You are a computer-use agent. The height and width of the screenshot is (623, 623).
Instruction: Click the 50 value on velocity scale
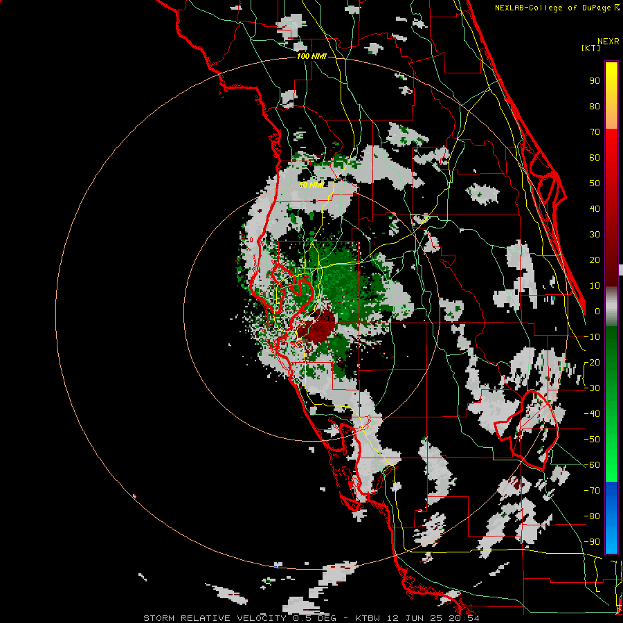(595, 183)
